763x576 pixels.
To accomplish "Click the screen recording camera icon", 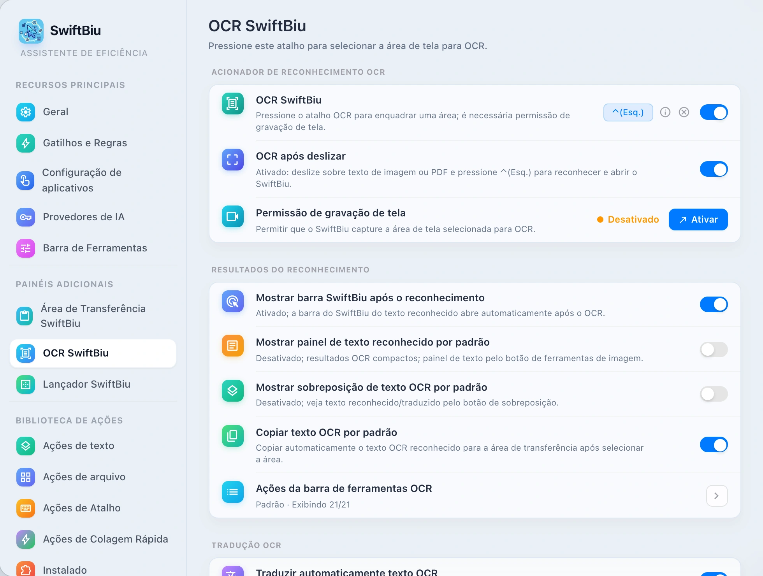I will click(233, 216).
